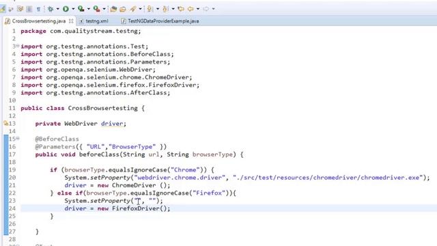The width and height of the screenshot is (437, 246).
Task: Click line number 10 in gutter
Action: pos(12,100)
